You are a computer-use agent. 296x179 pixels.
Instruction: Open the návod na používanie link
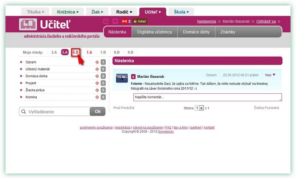pos(148,127)
